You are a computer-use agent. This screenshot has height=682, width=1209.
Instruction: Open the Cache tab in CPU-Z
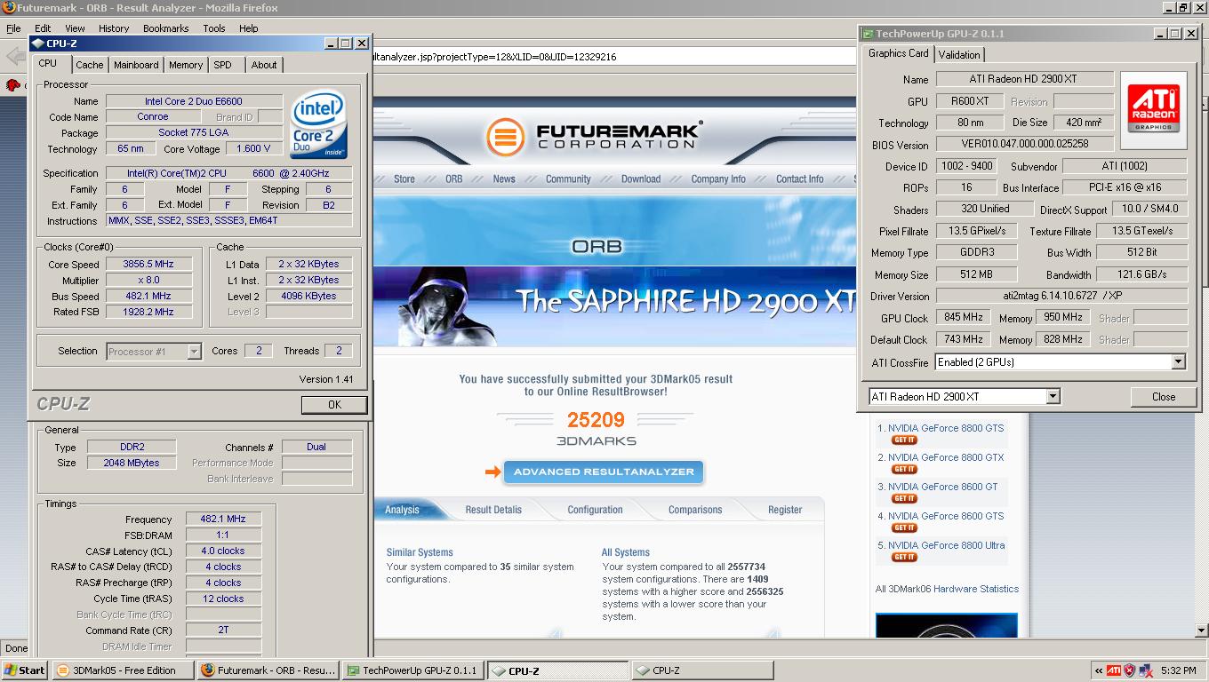pyautogui.click(x=89, y=65)
